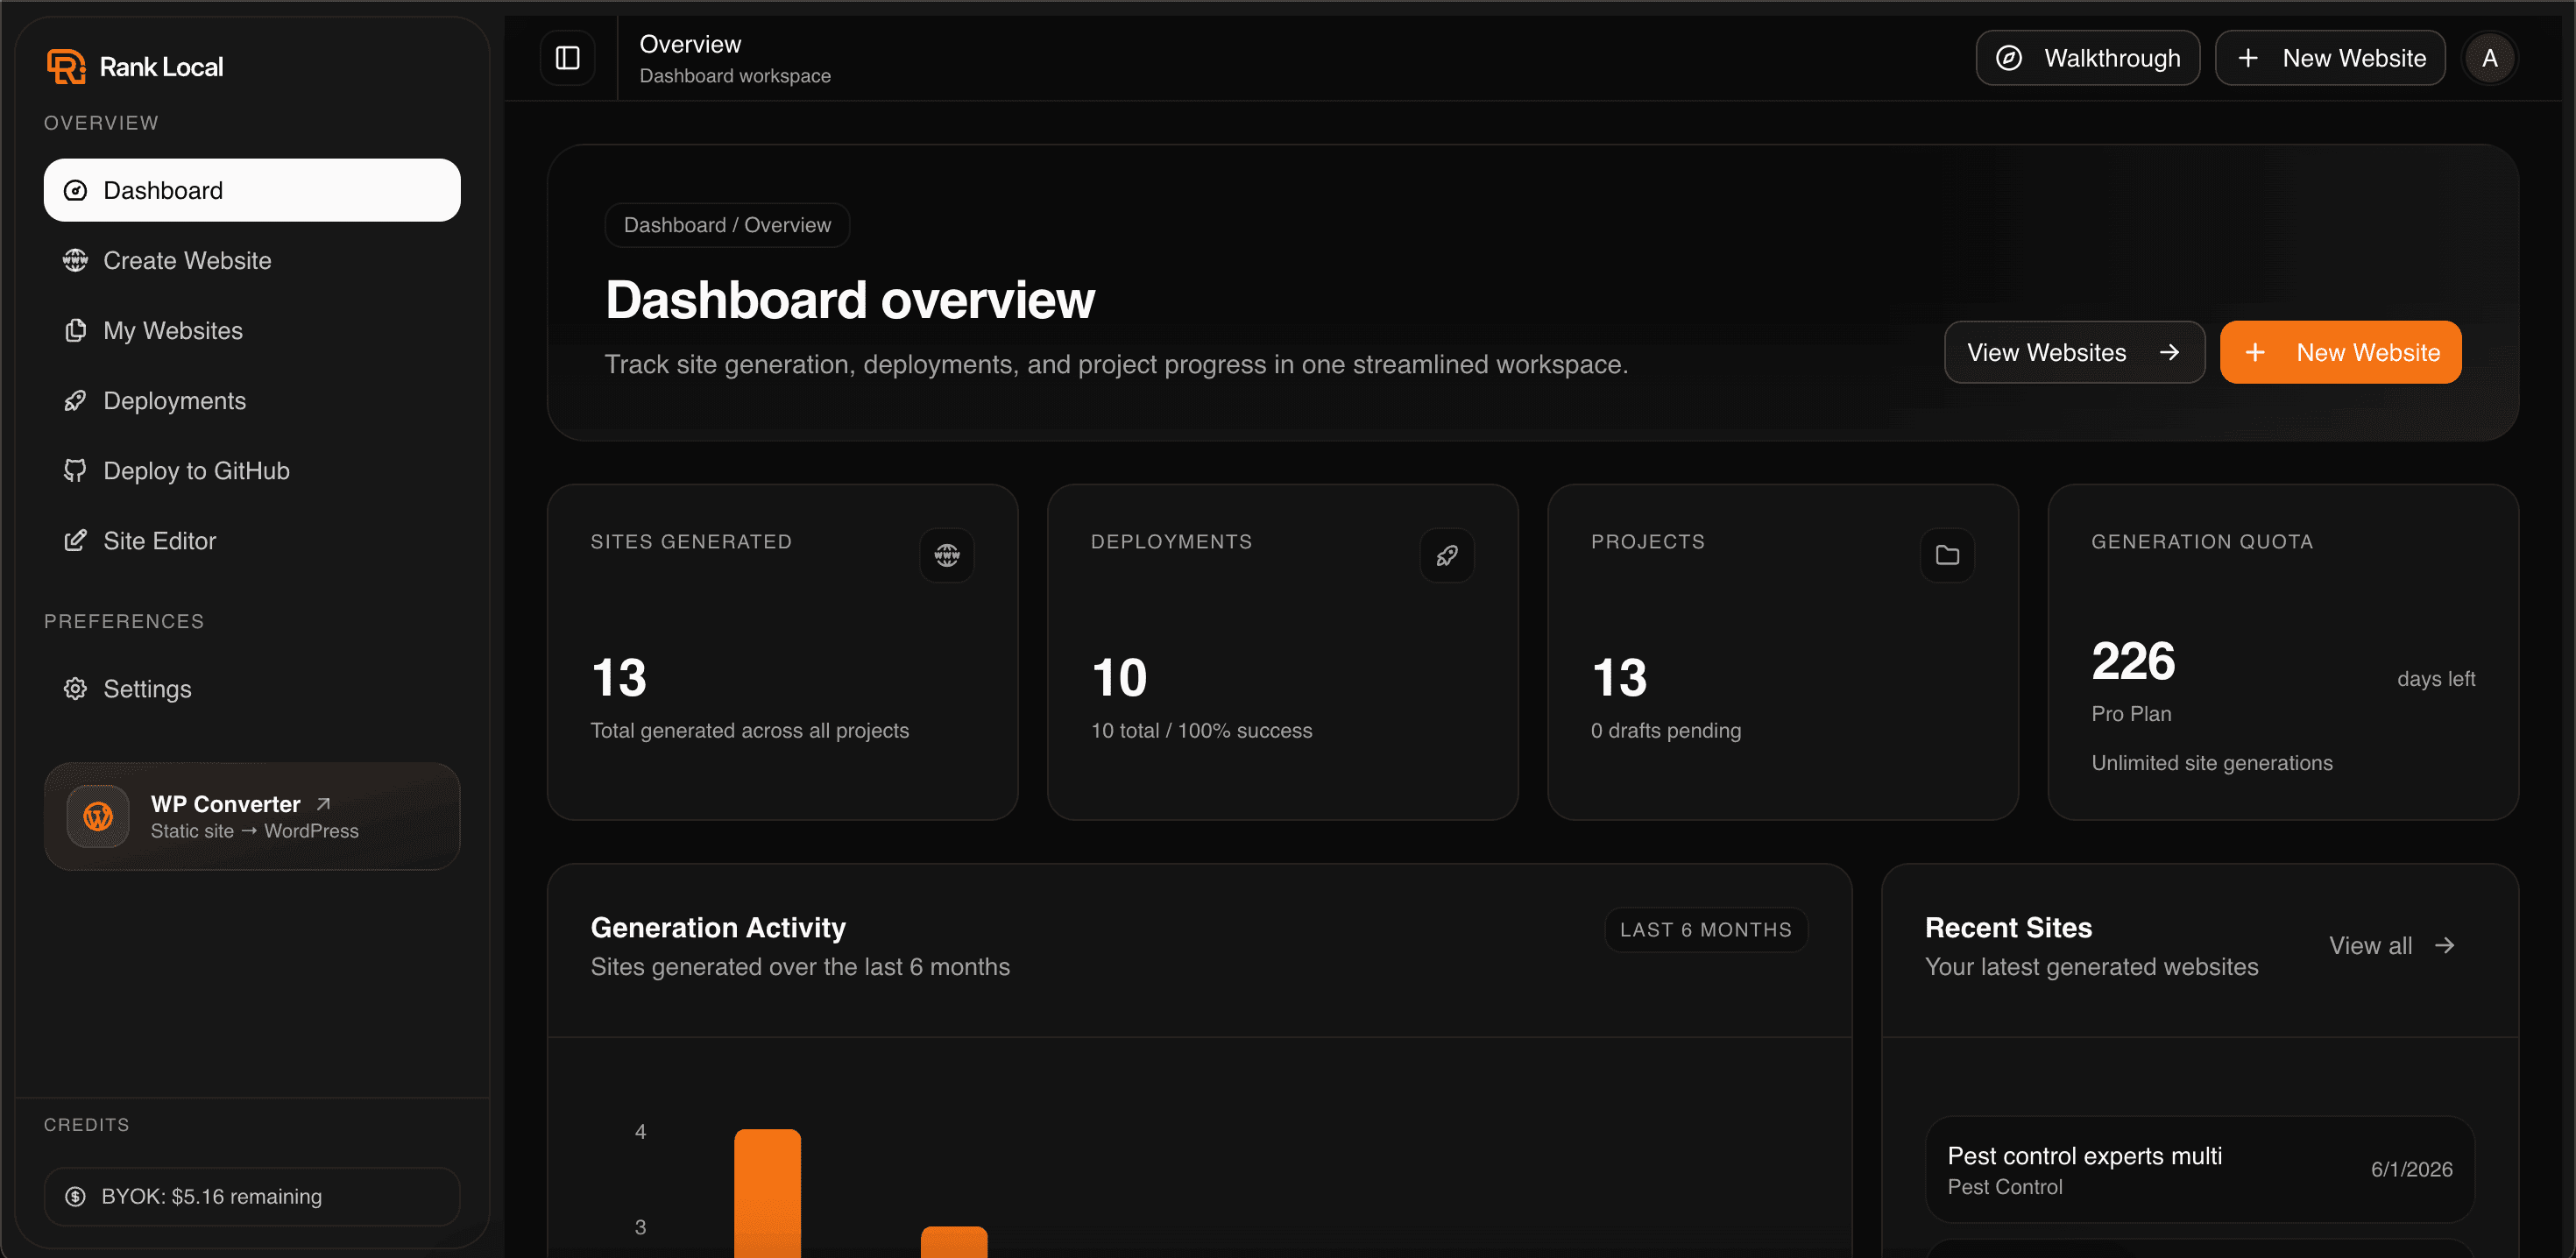
Task: Click the WP Converter external arrow icon
Action: (323, 804)
